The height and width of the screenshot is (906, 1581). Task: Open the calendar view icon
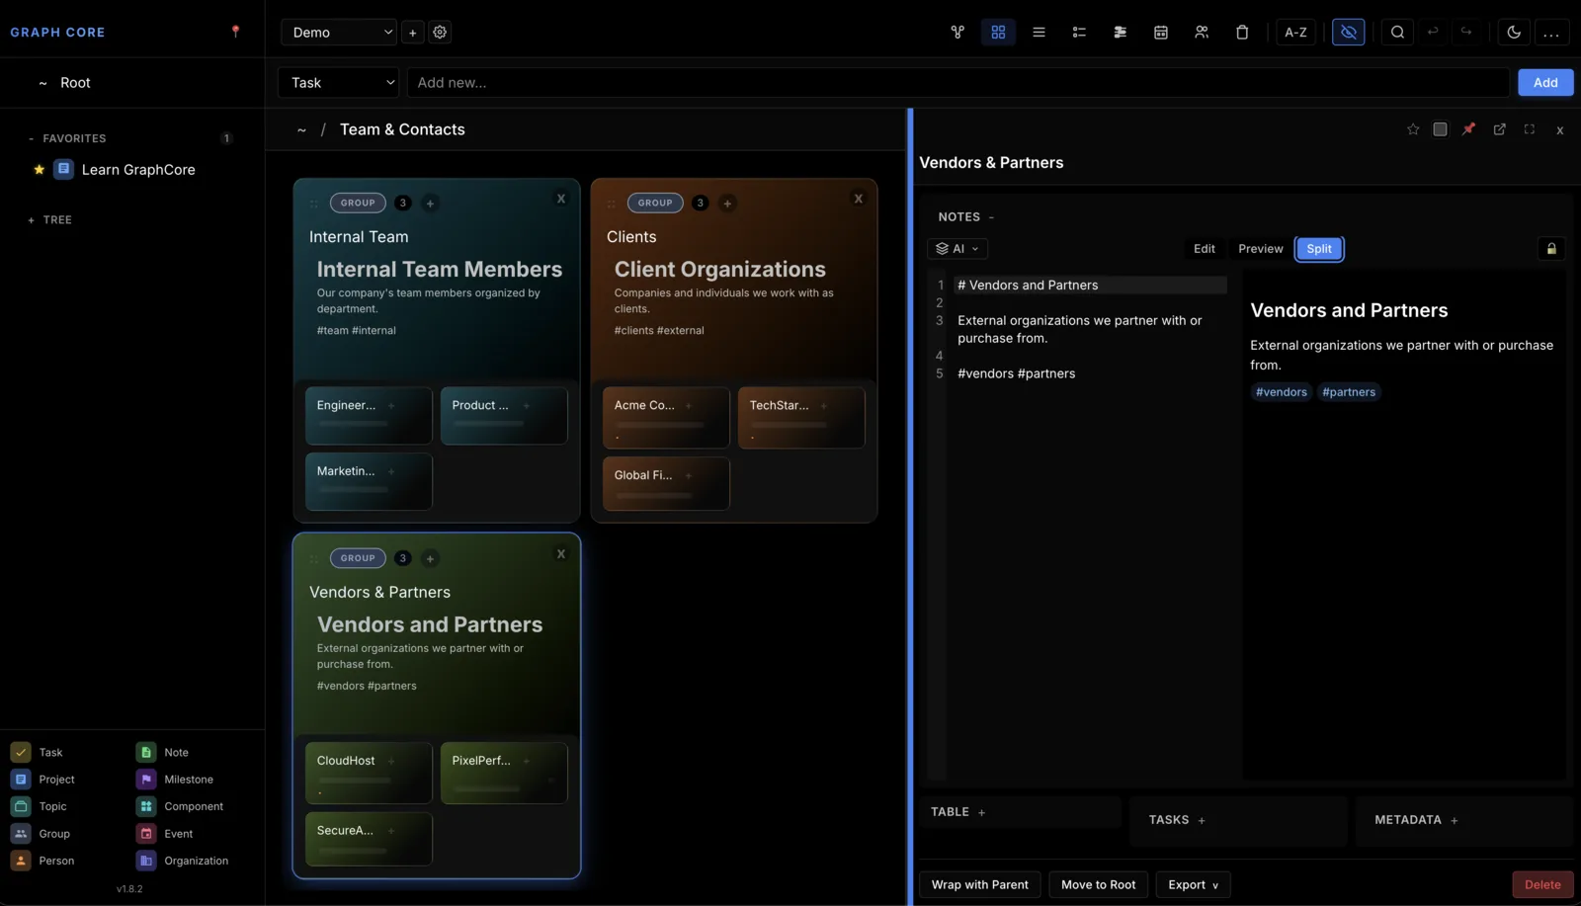tap(1161, 32)
